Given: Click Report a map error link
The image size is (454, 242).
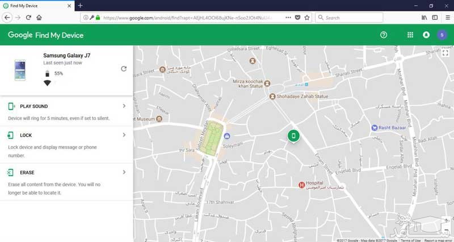Looking at the screenshot, I should click(x=439, y=240).
